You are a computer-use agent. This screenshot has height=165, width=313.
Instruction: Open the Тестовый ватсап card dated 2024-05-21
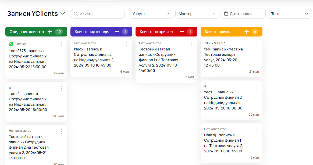(29, 147)
